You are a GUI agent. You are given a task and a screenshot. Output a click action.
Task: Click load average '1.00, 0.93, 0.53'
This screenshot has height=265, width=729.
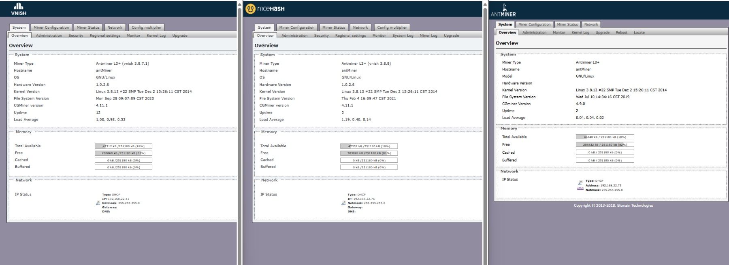click(x=111, y=120)
